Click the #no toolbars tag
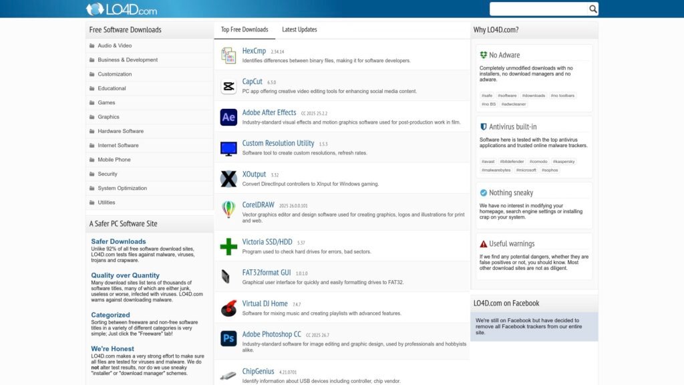 click(562, 95)
